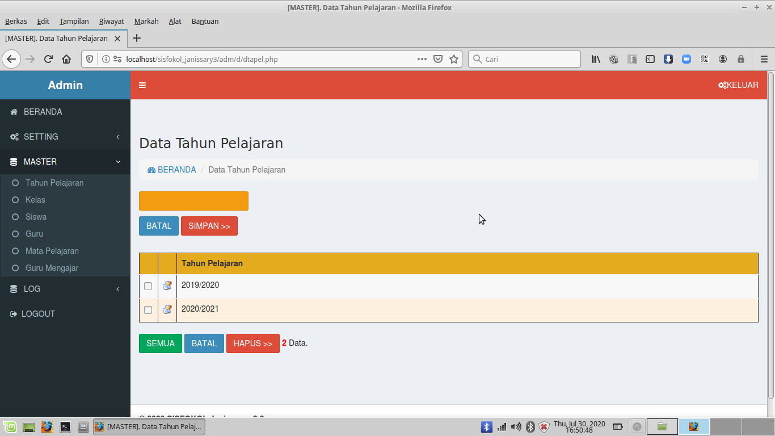Image resolution: width=775 pixels, height=436 pixels.
Task: Click LOGOUT in the sidebar
Action: click(x=65, y=314)
